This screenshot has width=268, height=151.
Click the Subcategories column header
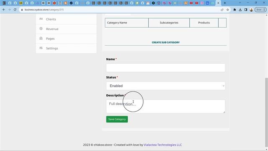(x=169, y=23)
